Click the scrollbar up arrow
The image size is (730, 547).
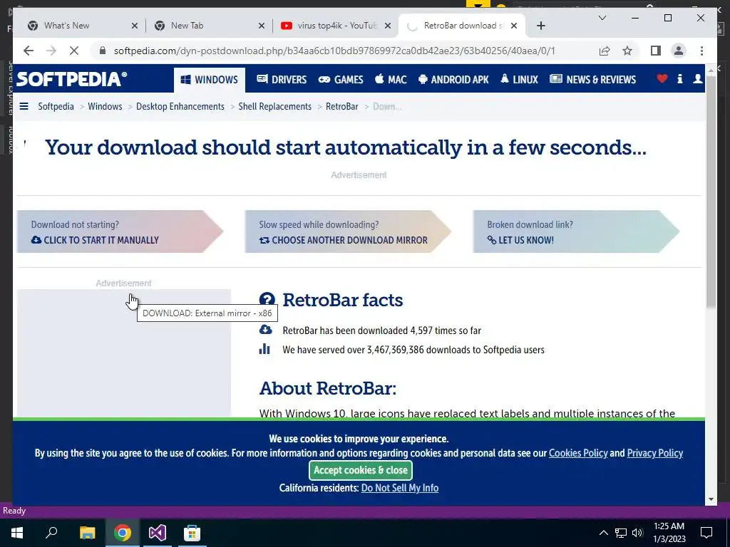click(711, 70)
